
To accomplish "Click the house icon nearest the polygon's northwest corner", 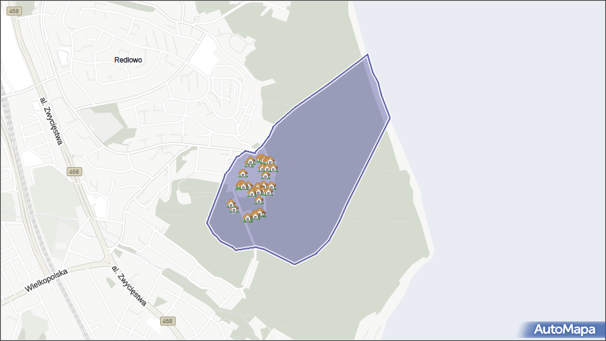I will click(x=250, y=161).
